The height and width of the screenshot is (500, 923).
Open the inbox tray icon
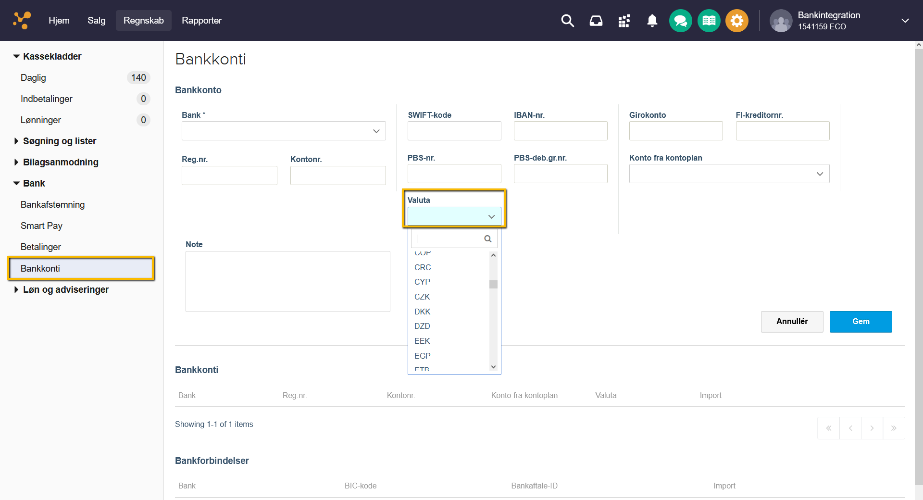pos(596,21)
